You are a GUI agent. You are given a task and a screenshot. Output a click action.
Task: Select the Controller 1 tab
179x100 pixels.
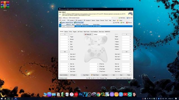[x=63, y=20]
